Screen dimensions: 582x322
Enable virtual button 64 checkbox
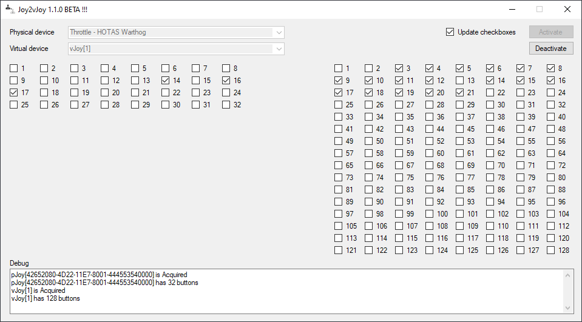551,153
